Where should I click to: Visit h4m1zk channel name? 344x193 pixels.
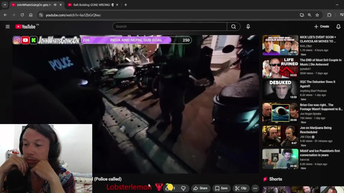(x=305, y=160)
